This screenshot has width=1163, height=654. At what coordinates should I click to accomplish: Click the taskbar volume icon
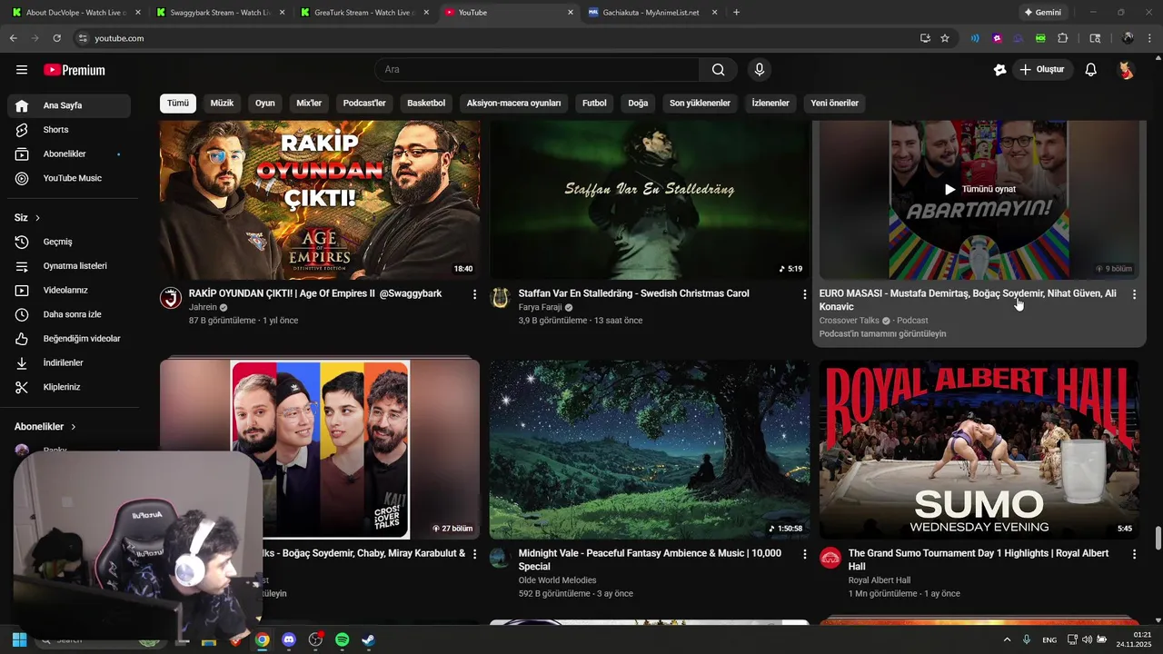(x=1088, y=639)
